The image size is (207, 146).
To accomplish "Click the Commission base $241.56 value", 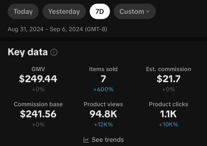I will (38, 114).
